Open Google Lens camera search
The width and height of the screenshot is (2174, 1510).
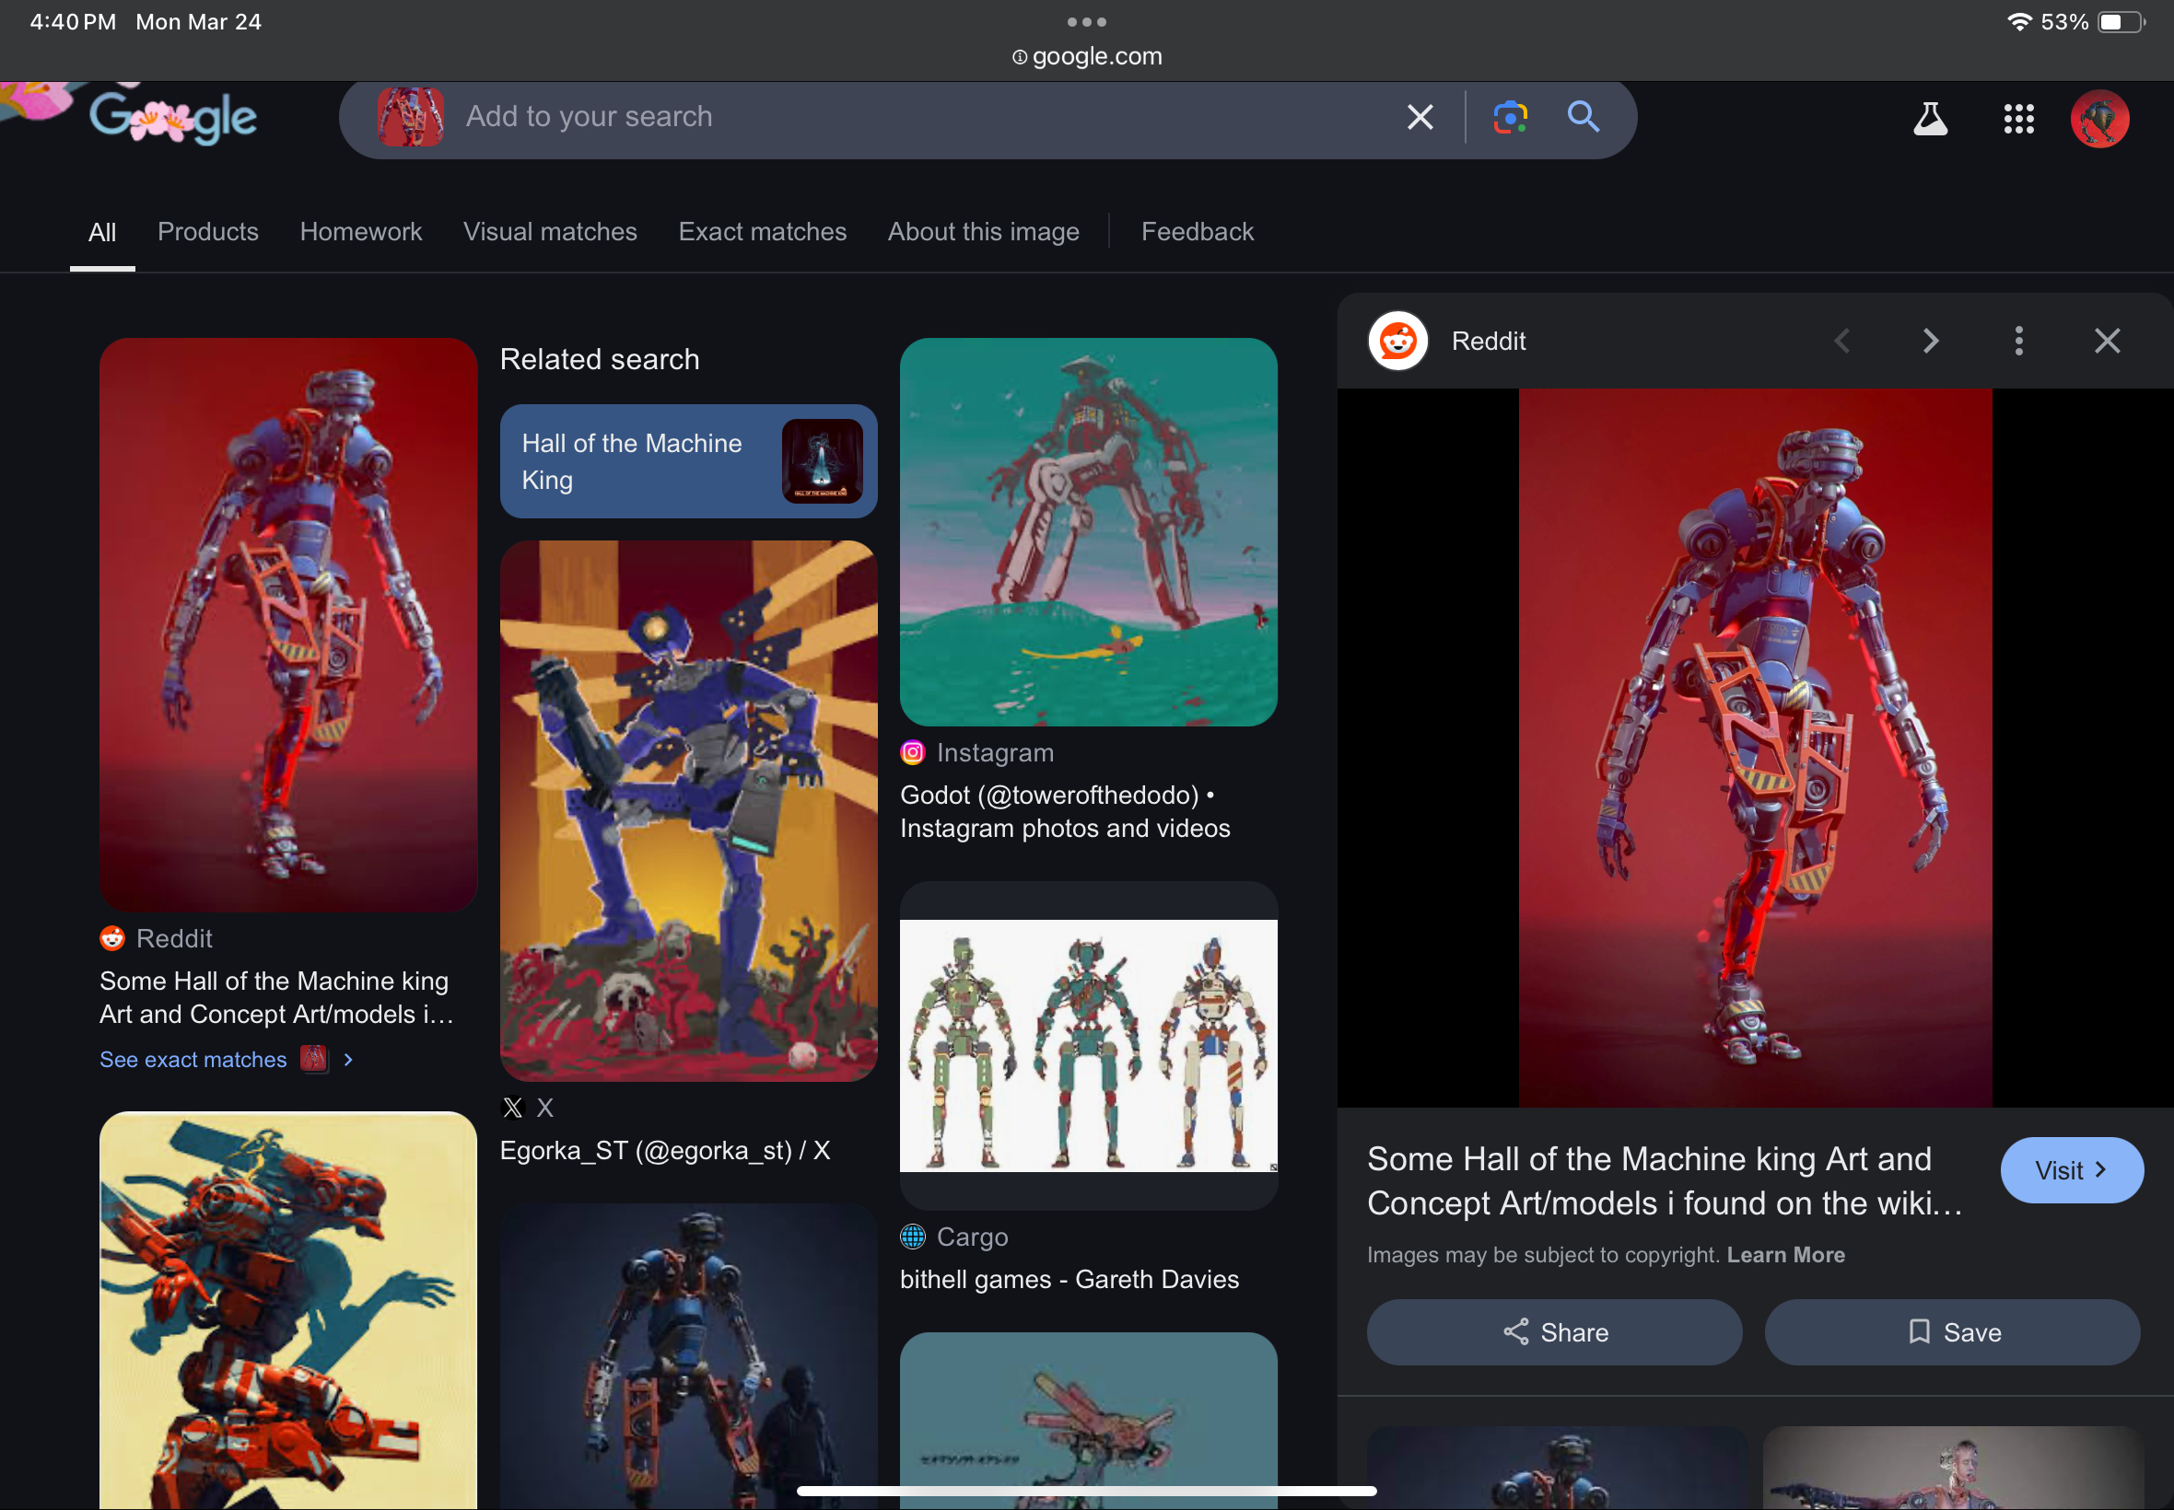pyautogui.click(x=1510, y=117)
